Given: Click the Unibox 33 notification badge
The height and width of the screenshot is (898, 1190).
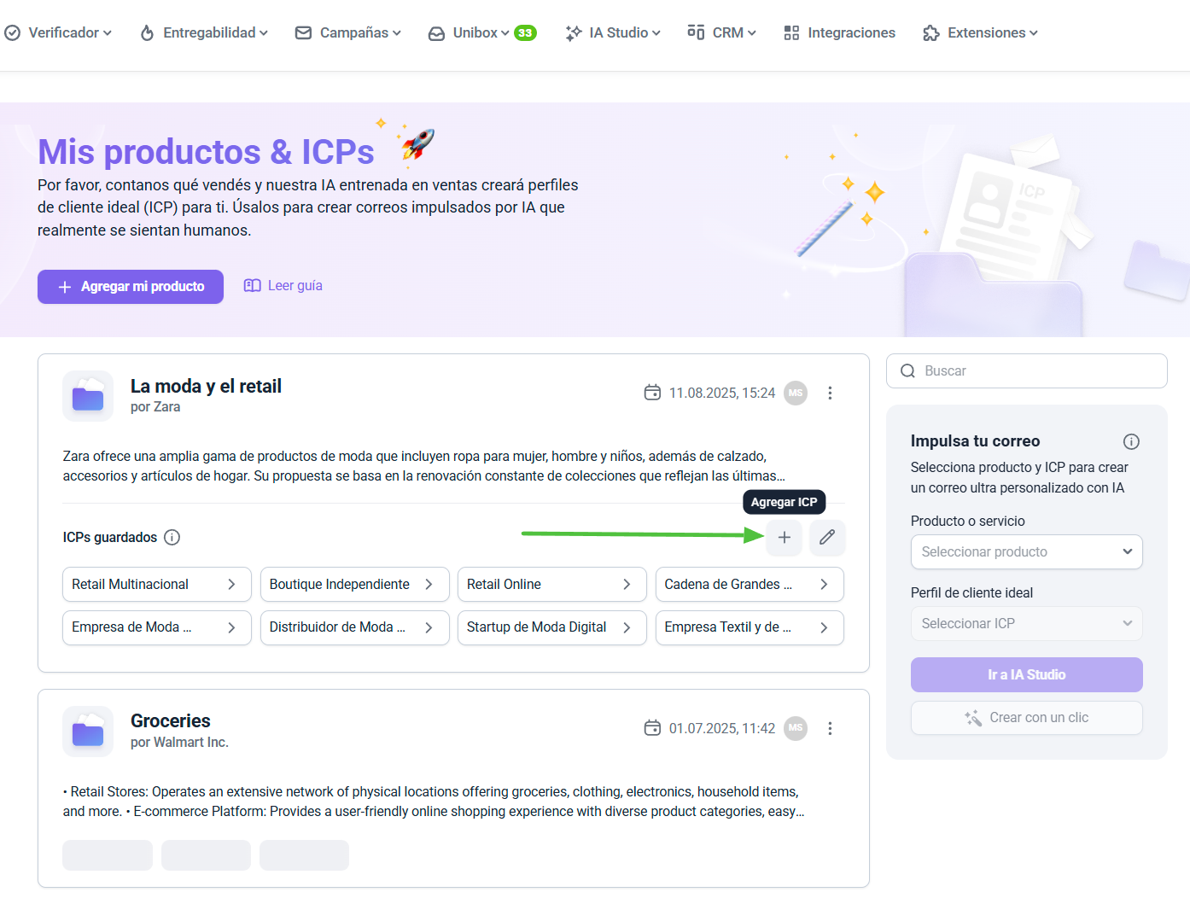Looking at the screenshot, I should [525, 32].
